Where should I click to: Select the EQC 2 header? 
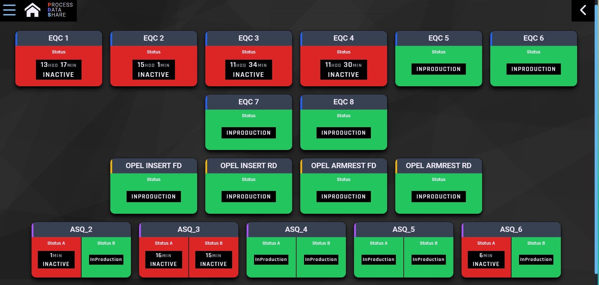tap(153, 38)
